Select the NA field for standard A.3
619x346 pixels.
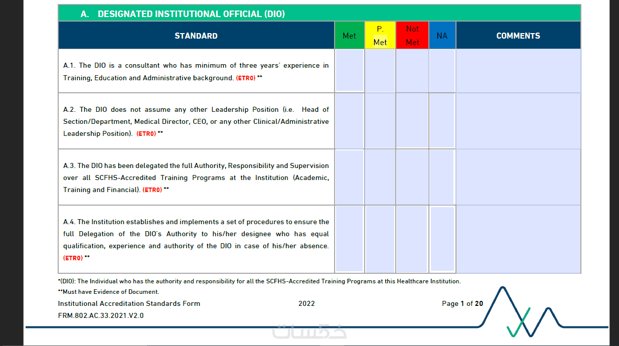coord(442,177)
